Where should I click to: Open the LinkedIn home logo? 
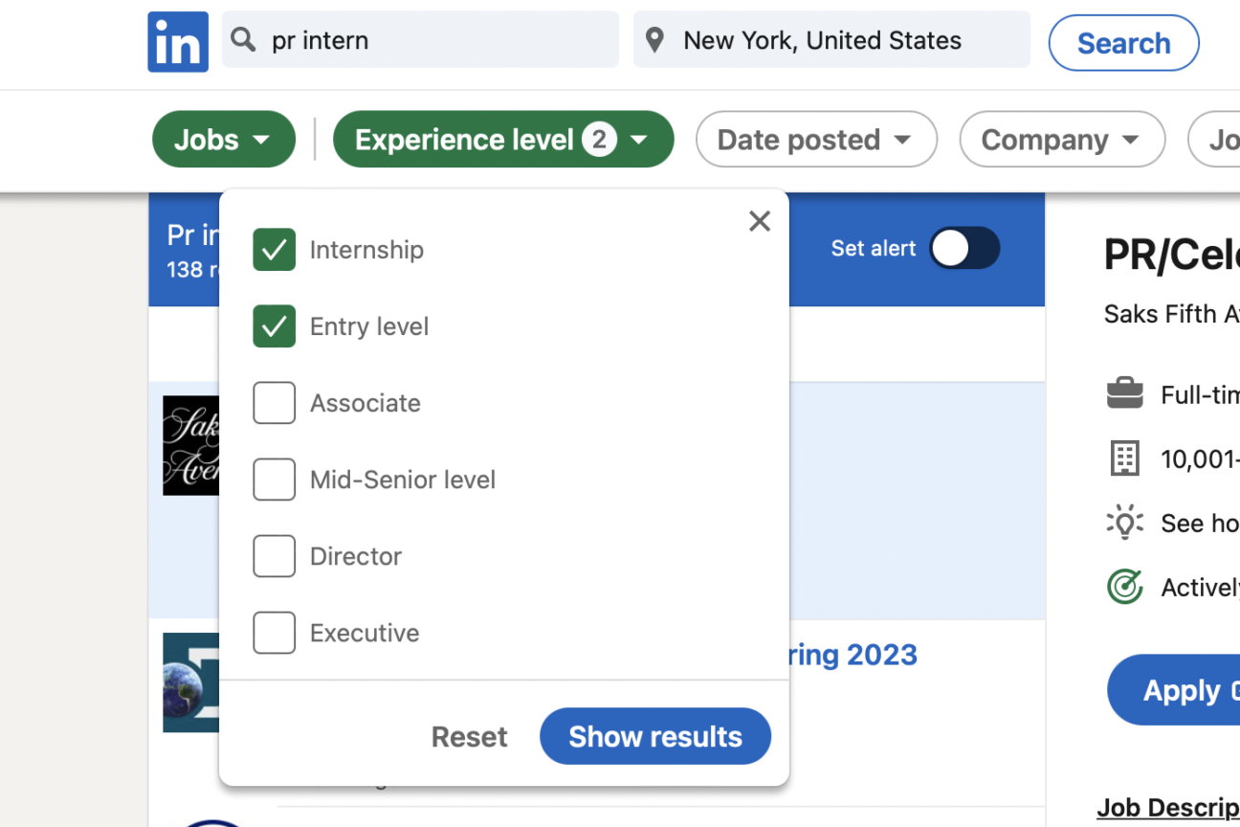(178, 41)
